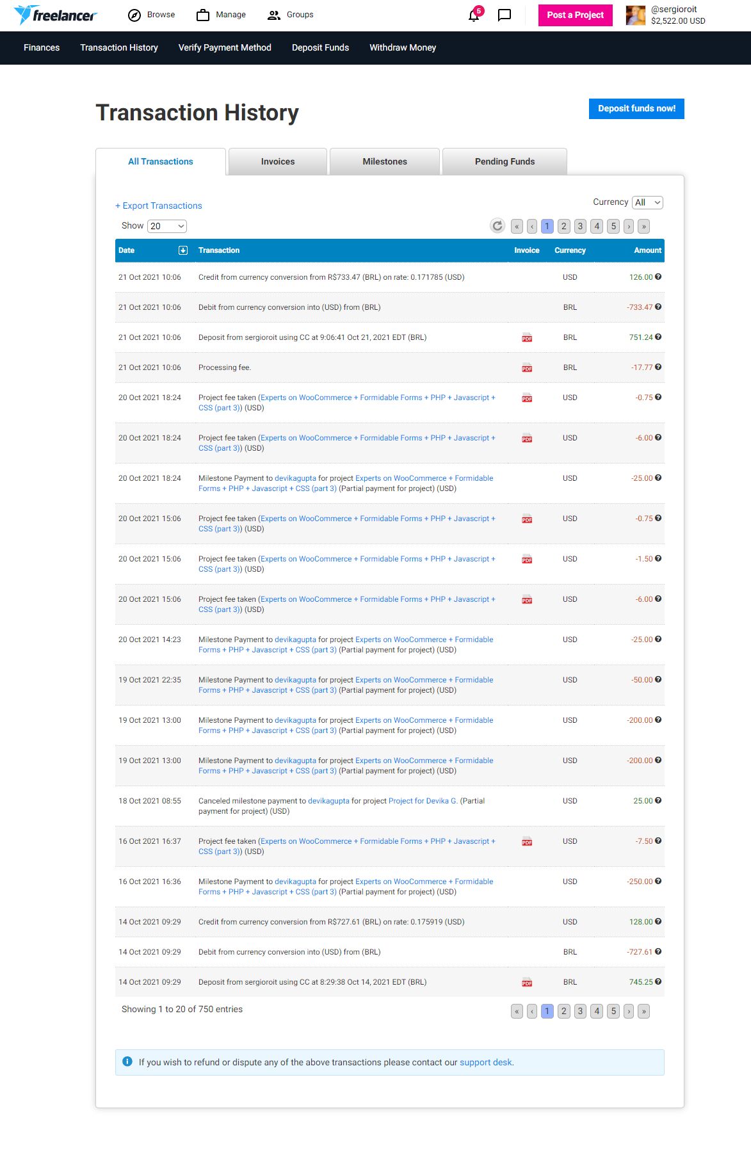
Task: Switch to the Invoices tab
Action: tap(278, 161)
